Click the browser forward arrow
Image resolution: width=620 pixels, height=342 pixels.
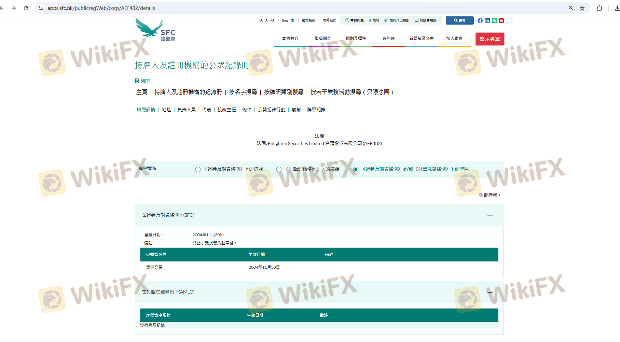14,8
